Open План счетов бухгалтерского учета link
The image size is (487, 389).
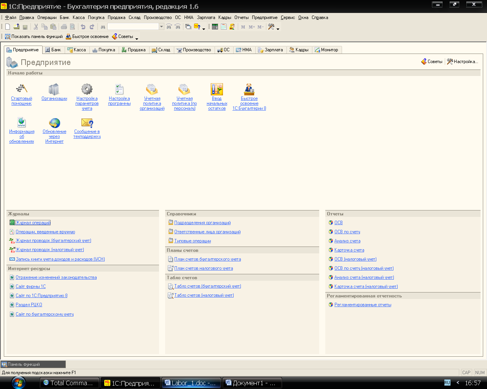click(x=207, y=259)
